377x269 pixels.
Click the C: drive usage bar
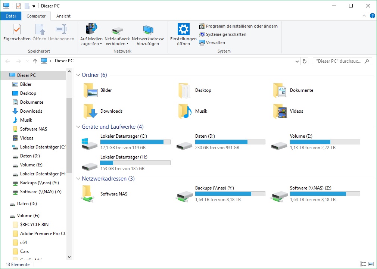(x=135, y=142)
